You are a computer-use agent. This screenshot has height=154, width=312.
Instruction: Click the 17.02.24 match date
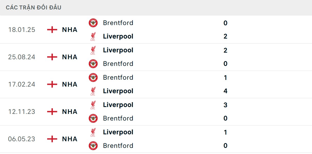pyautogui.click(x=22, y=84)
